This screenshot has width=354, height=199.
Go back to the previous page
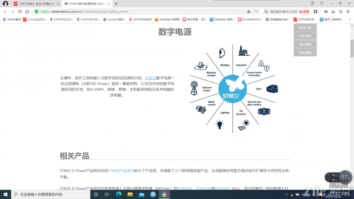point(5,11)
